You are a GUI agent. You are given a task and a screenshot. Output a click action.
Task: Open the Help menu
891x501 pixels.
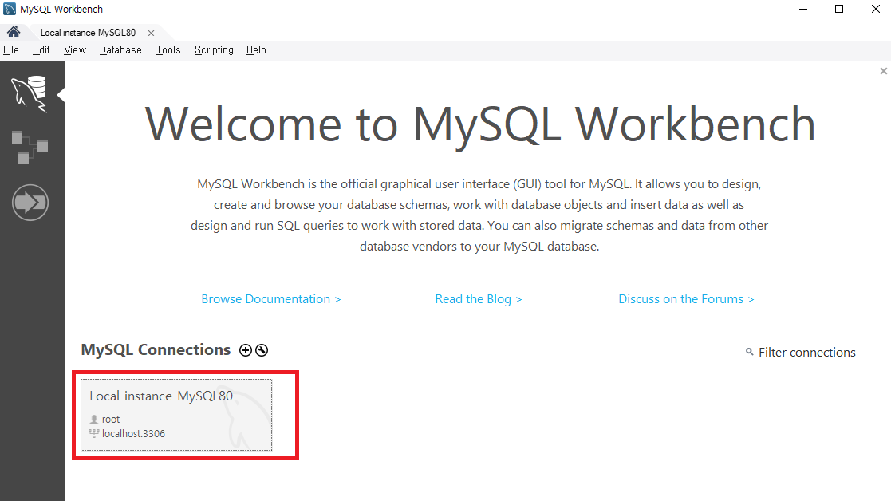(x=256, y=50)
